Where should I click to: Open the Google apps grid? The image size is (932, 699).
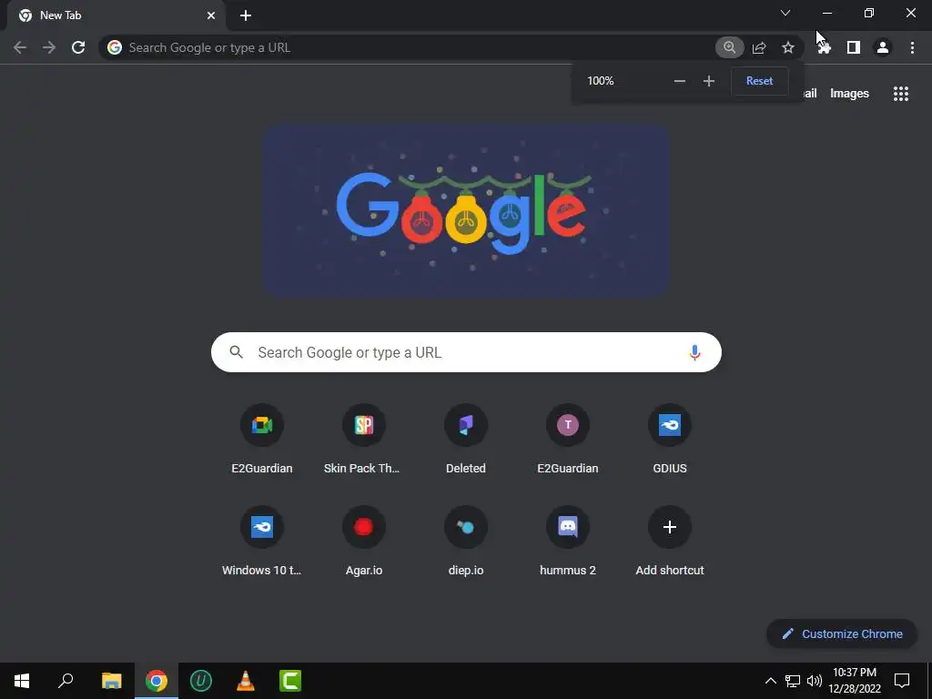pos(901,94)
